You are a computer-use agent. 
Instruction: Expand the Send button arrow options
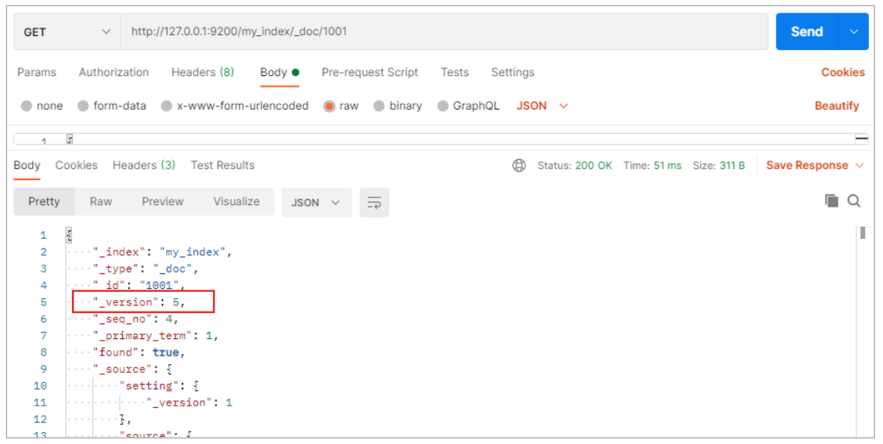853,32
